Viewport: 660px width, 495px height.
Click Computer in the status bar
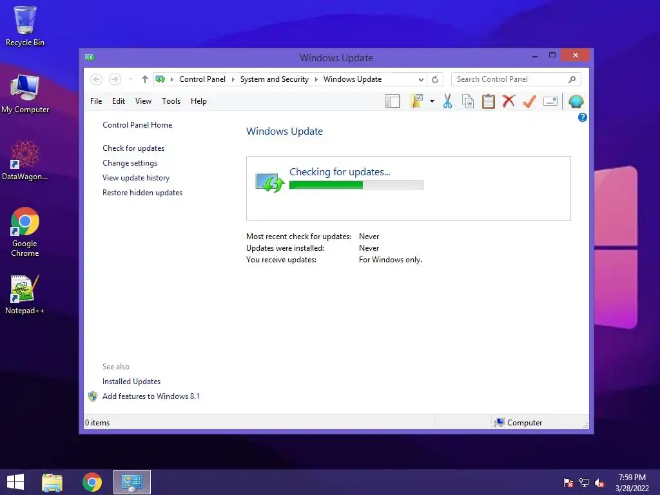pyautogui.click(x=519, y=423)
